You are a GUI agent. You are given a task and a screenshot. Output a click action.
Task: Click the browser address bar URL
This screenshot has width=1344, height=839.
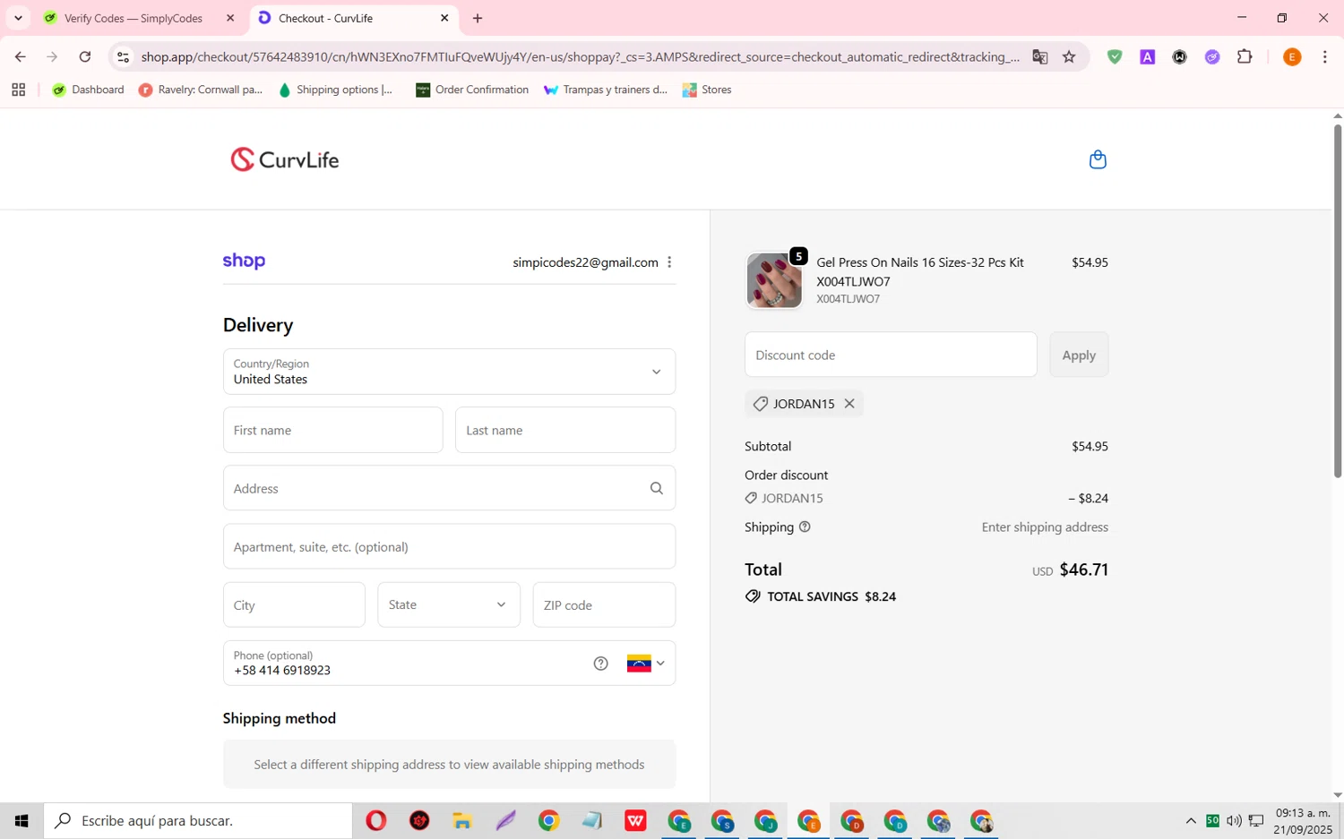pyautogui.click(x=580, y=56)
